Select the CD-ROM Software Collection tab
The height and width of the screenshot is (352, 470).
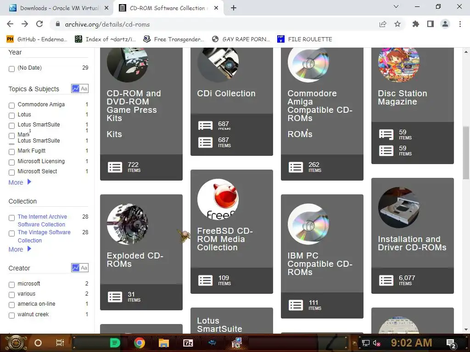coord(167,8)
